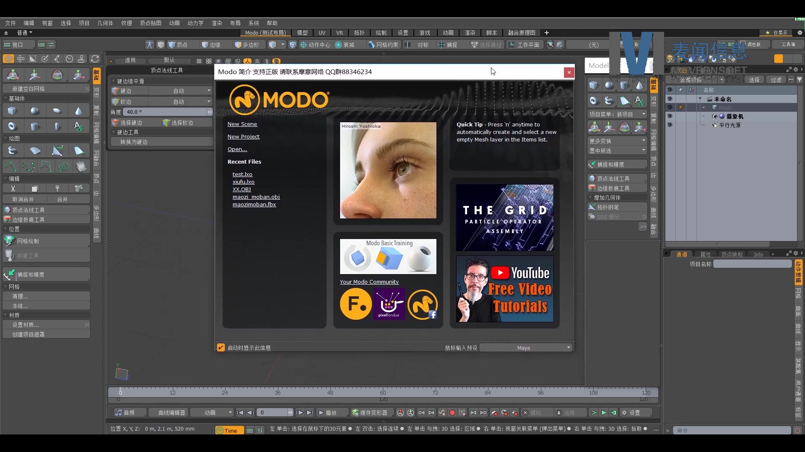This screenshot has width=805, height=452.
Task: Toggle 自动时显示此信息 checkbox
Action: click(x=221, y=347)
